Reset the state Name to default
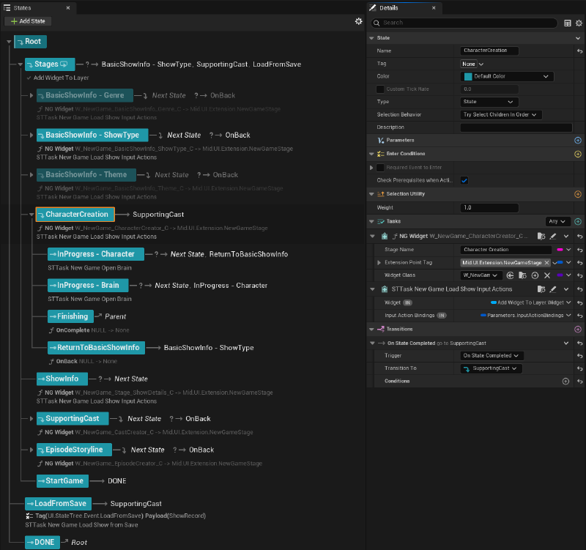 [x=579, y=51]
